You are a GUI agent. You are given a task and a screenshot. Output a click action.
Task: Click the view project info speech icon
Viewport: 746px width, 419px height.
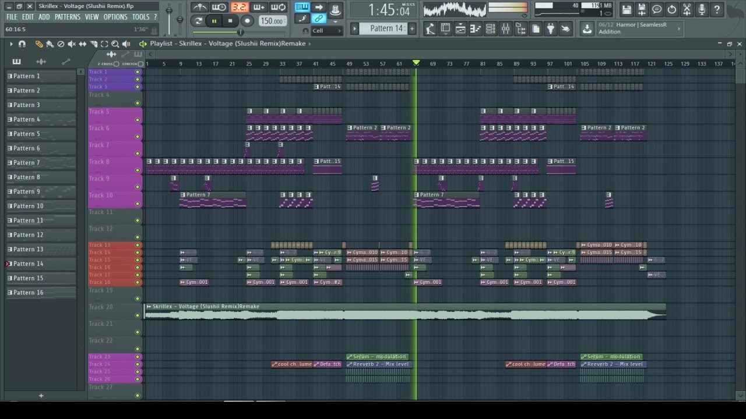[x=657, y=9]
